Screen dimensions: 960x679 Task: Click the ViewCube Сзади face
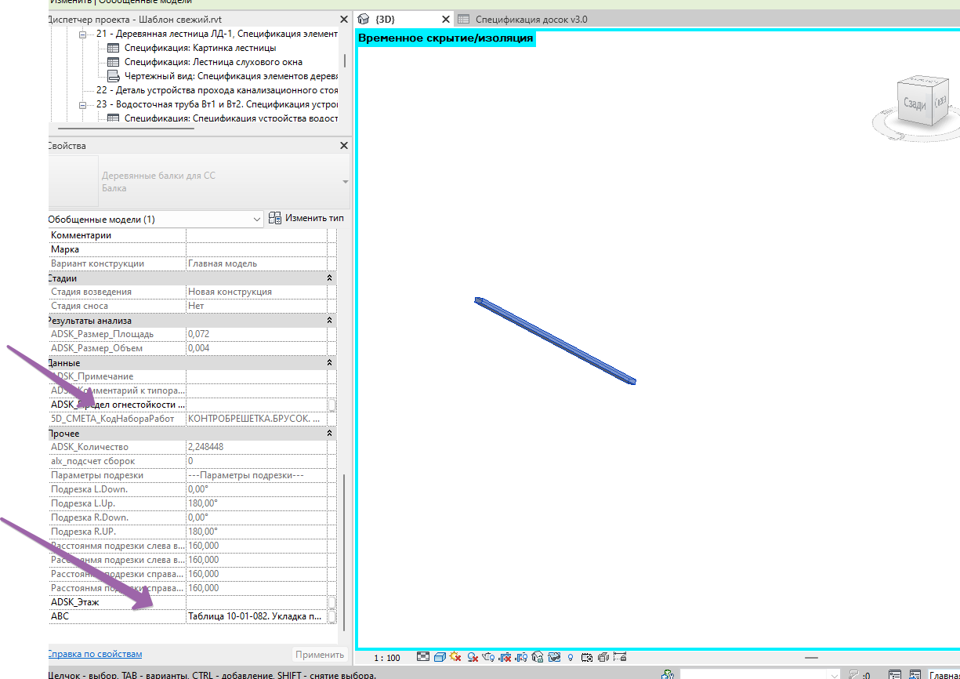tap(915, 103)
